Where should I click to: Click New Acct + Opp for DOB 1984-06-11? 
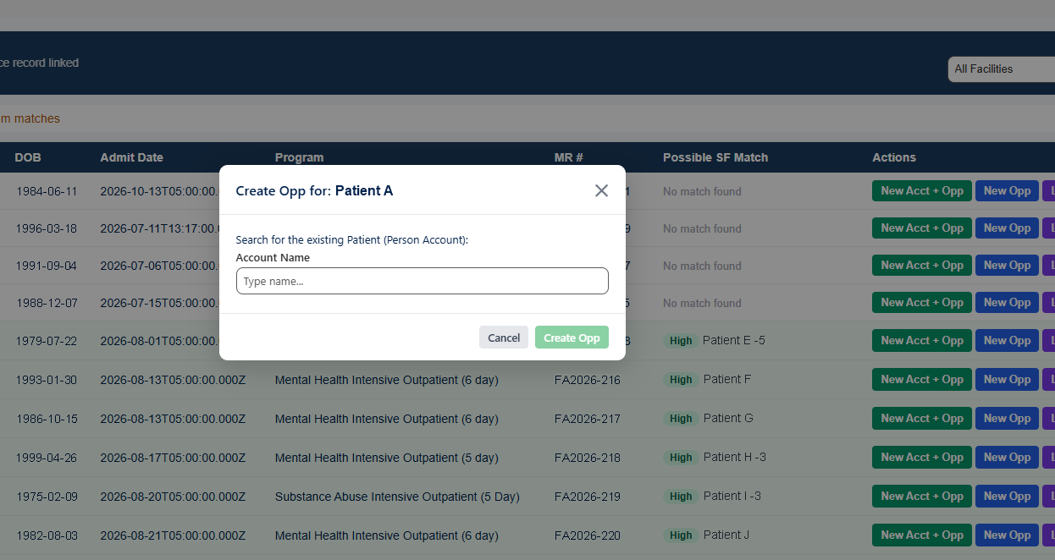[x=922, y=191]
